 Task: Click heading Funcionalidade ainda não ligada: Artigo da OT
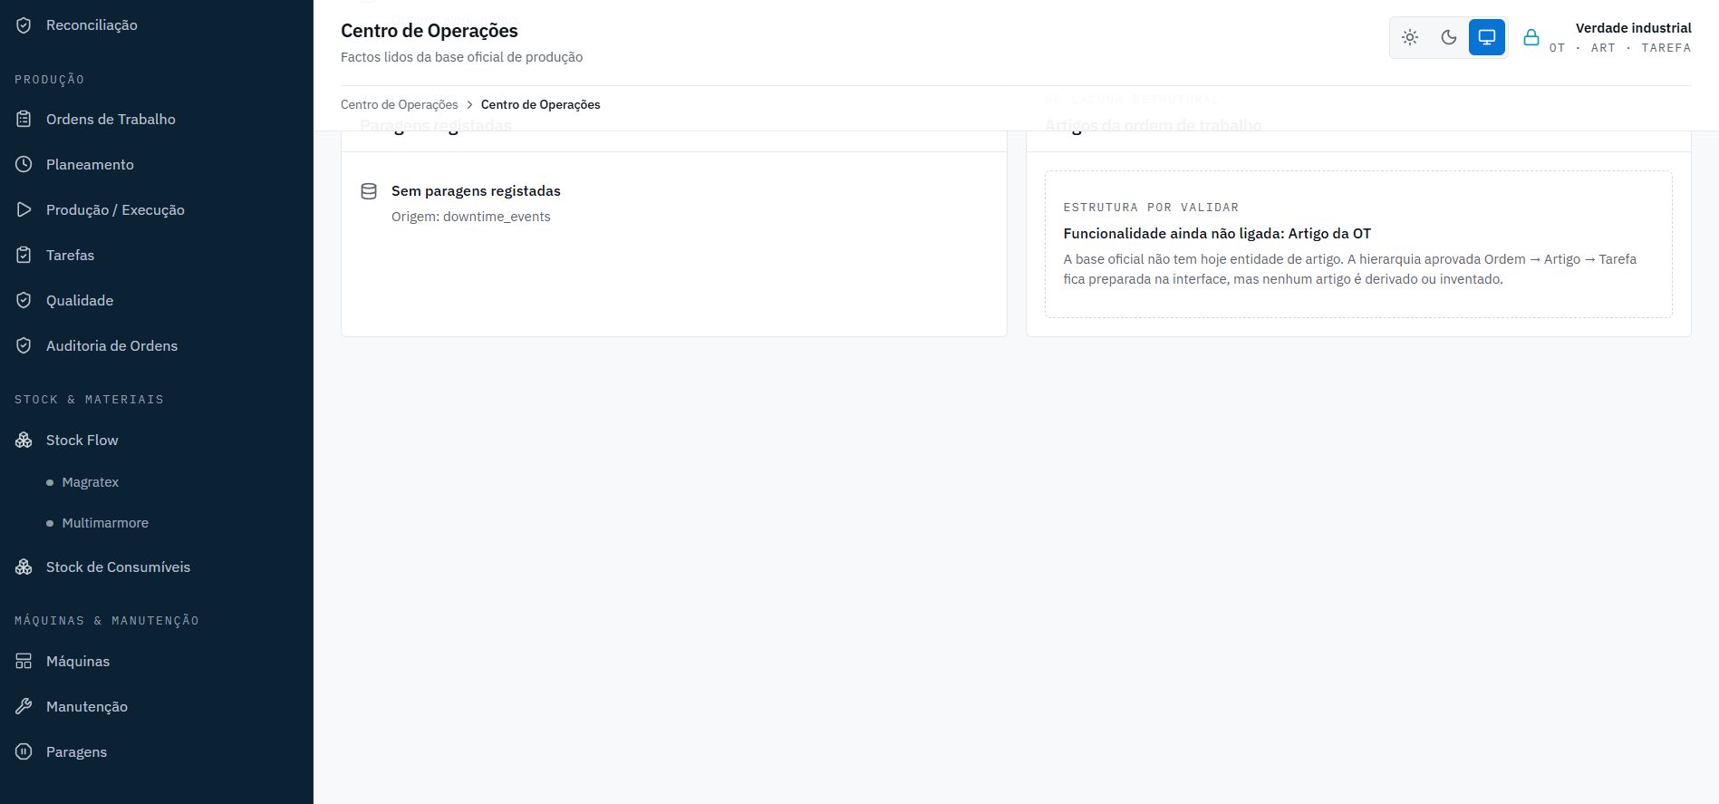[x=1217, y=234]
